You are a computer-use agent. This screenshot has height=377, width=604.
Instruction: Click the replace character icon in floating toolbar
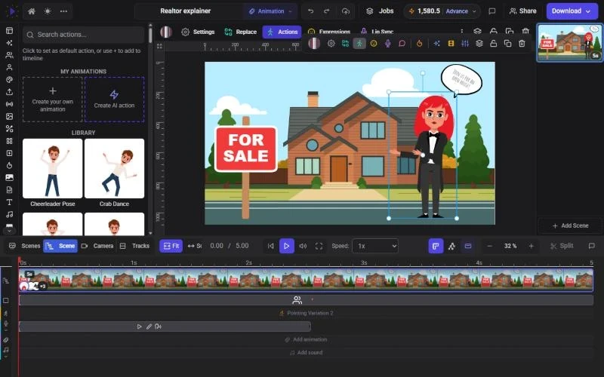pyautogui.click(x=345, y=44)
